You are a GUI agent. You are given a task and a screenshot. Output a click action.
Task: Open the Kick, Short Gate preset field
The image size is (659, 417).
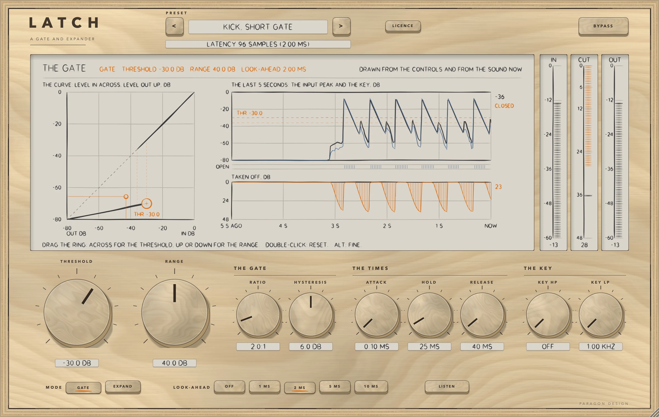coord(258,27)
